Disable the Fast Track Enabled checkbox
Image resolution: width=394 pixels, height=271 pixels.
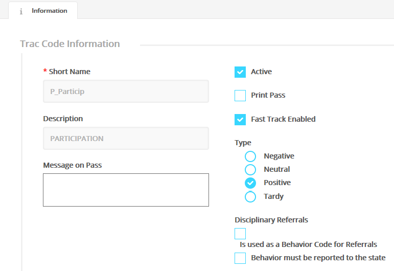tap(240, 119)
